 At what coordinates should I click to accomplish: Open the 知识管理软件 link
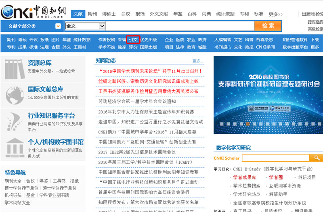[295, 39]
